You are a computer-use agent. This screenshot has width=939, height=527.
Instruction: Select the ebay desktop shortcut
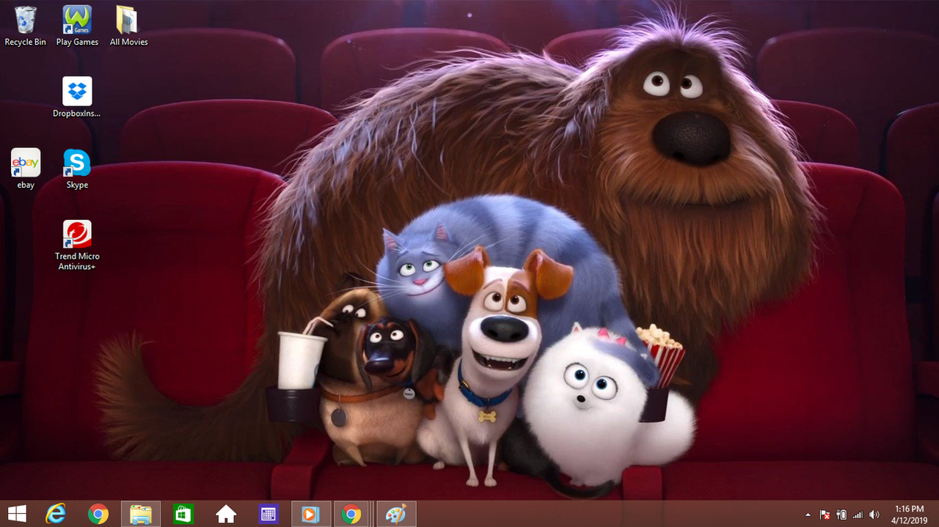point(26,169)
